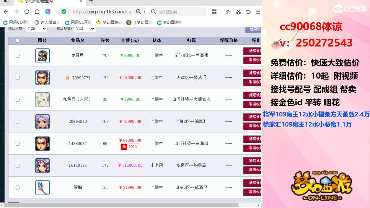Click the 等级 column header
370x208 pixels.
[105, 40]
